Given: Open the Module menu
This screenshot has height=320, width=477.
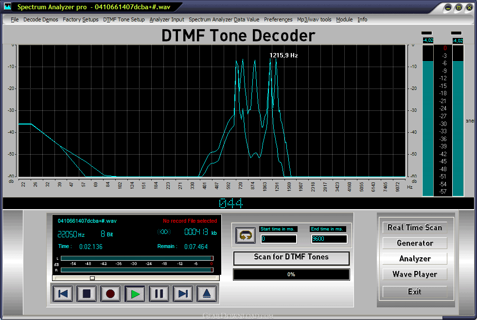Looking at the screenshot, I should click(x=344, y=19).
